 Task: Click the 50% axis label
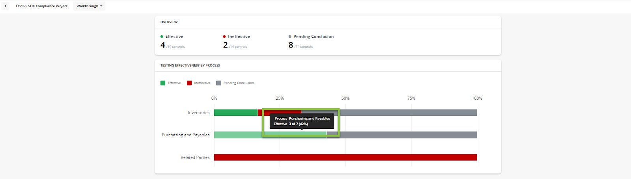coord(345,98)
